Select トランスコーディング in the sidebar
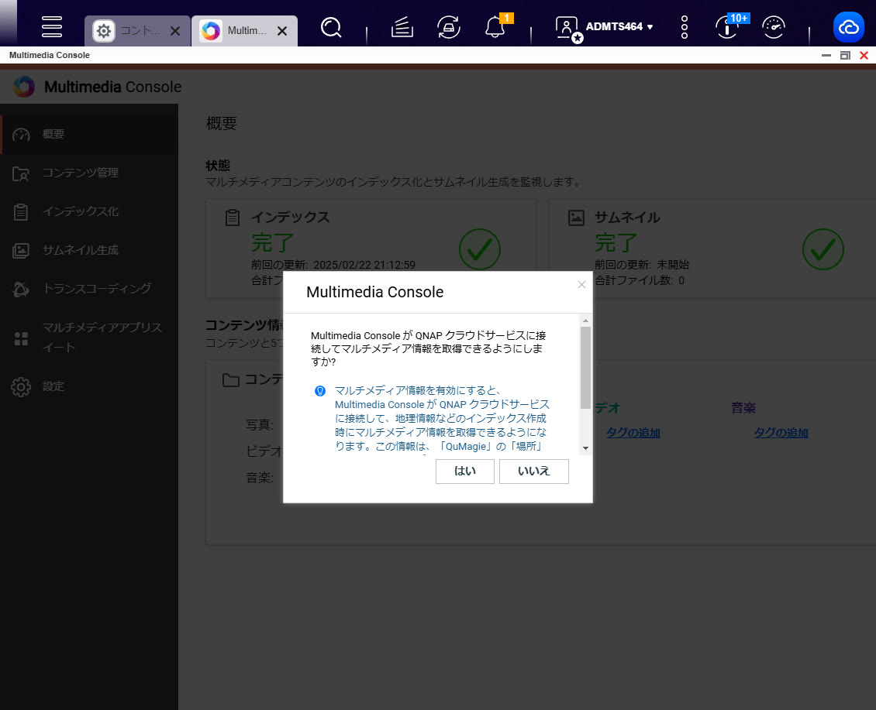 click(89, 289)
